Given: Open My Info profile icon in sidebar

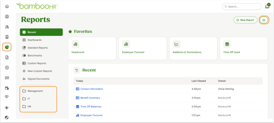Looking at the screenshot, I should 7,17.
